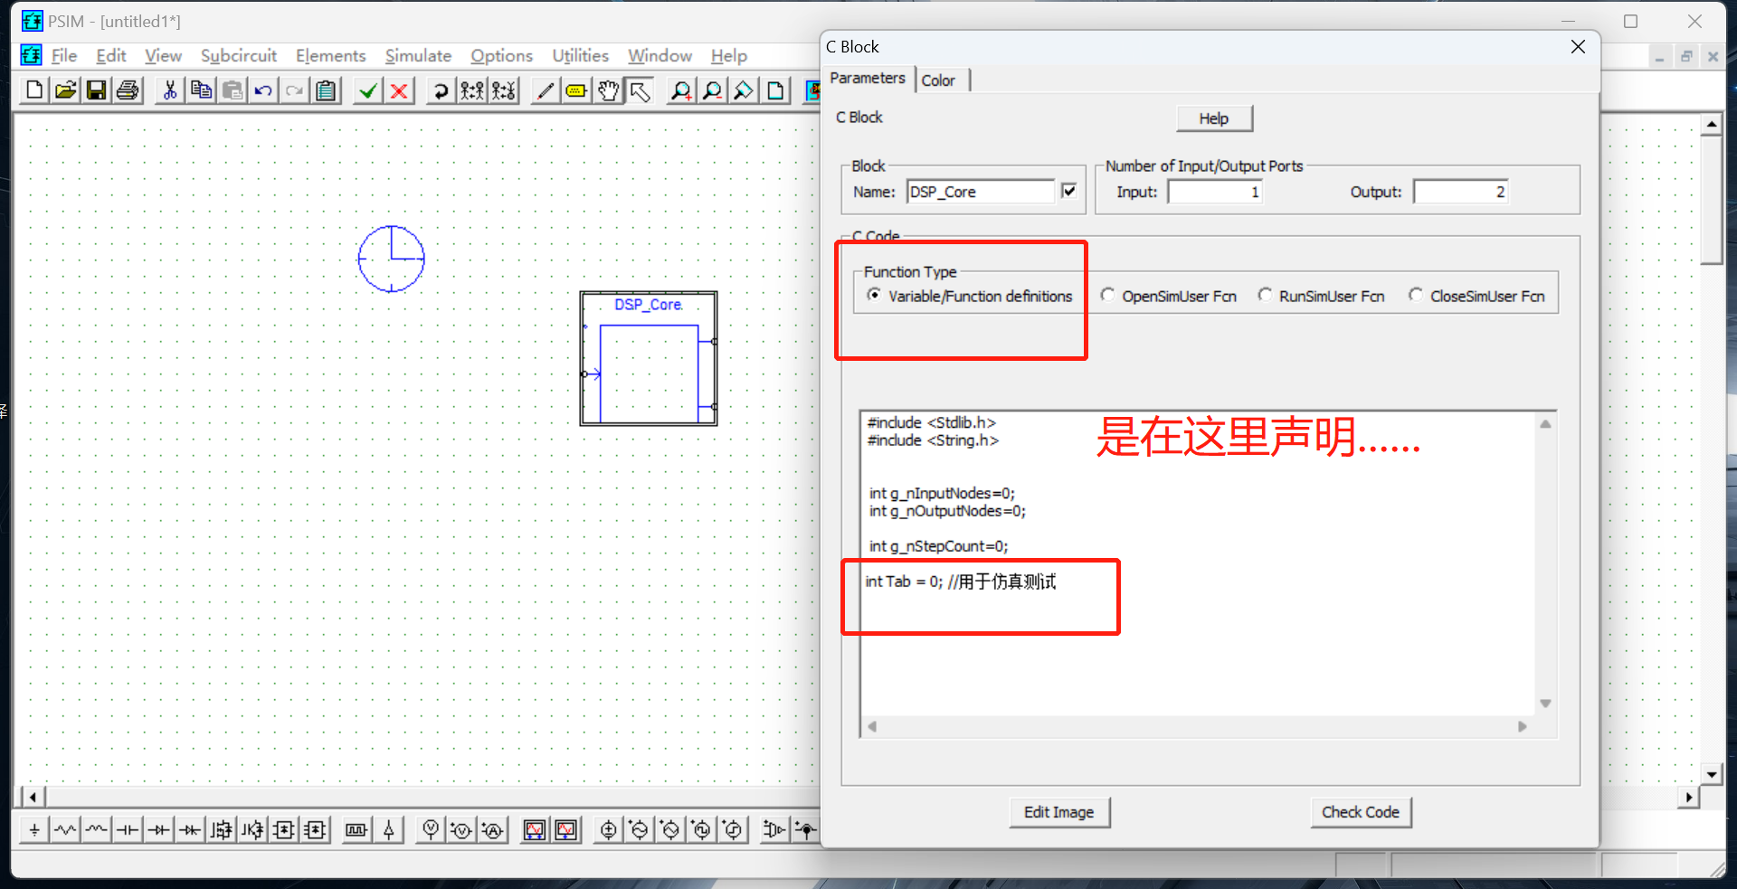This screenshot has height=889, width=1737.
Task: Activate the hand pan tool
Action: pyautogui.click(x=607, y=90)
